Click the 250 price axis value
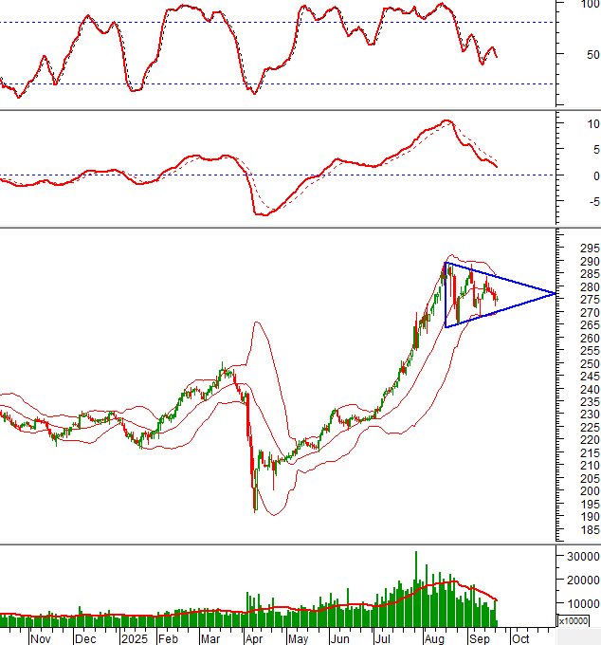Image resolution: width=601 pixels, height=645 pixels. (x=590, y=363)
